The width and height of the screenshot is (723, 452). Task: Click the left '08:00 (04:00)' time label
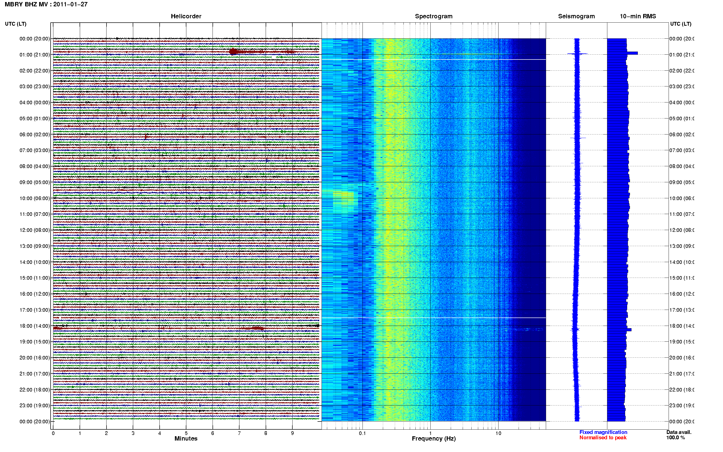pos(35,166)
